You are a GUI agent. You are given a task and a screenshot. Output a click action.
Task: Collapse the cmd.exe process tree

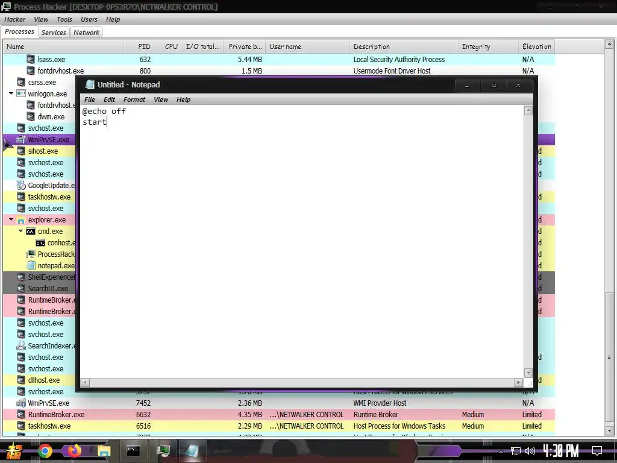coord(21,231)
